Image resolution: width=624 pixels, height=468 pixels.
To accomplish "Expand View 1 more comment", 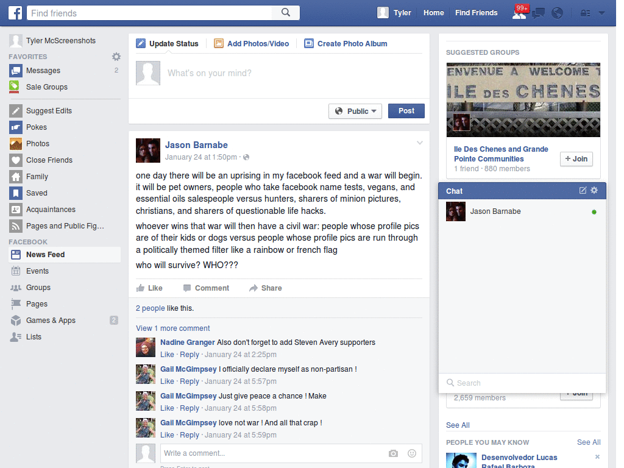I will 172,328.
